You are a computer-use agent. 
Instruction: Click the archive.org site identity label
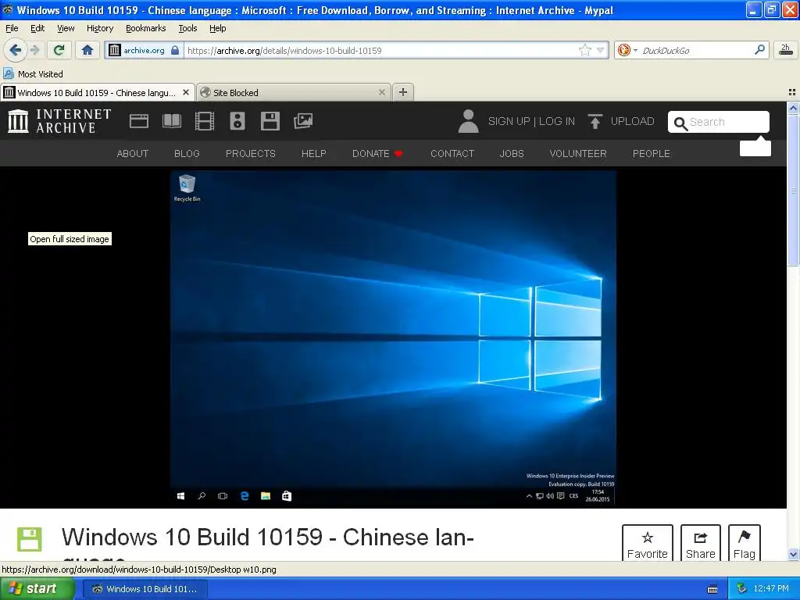coord(144,50)
